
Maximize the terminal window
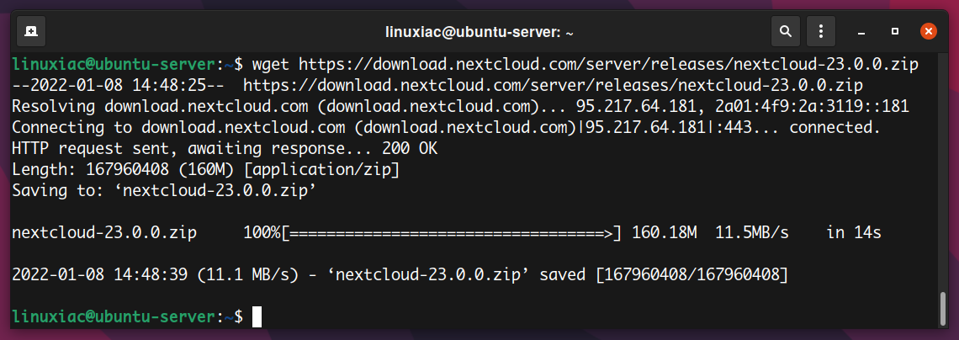(x=895, y=31)
